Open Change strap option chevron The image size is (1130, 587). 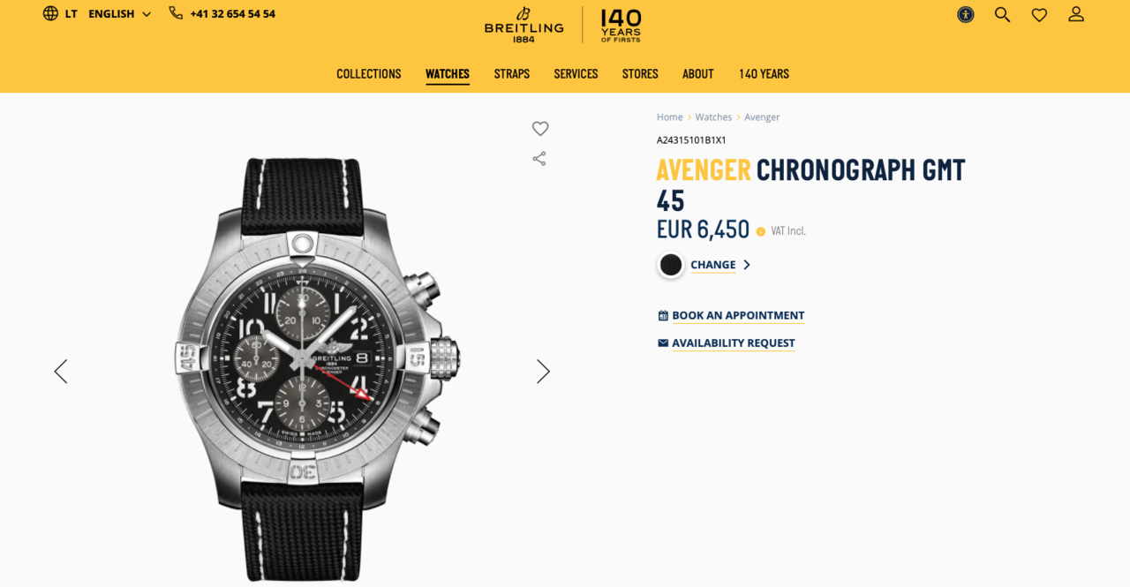747,265
